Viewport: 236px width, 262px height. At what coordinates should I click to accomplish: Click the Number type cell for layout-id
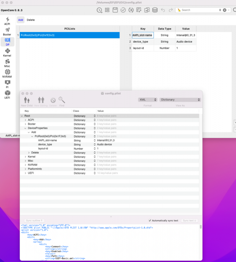click(165, 48)
